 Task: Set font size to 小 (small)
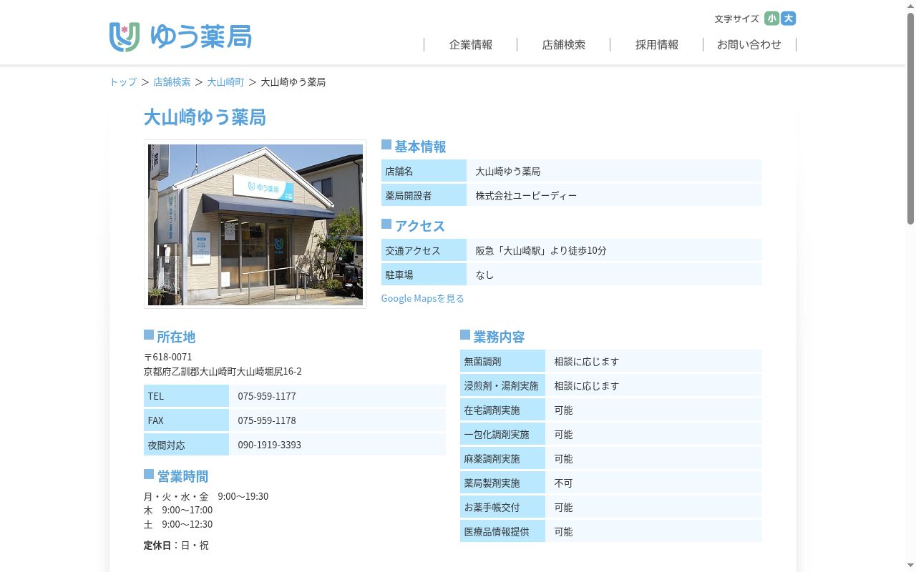click(771, 19)
